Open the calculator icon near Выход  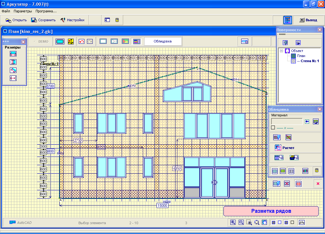click(288, 20)
